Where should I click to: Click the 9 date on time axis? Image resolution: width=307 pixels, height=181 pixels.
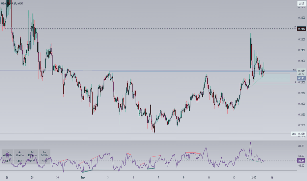(184, 178)
